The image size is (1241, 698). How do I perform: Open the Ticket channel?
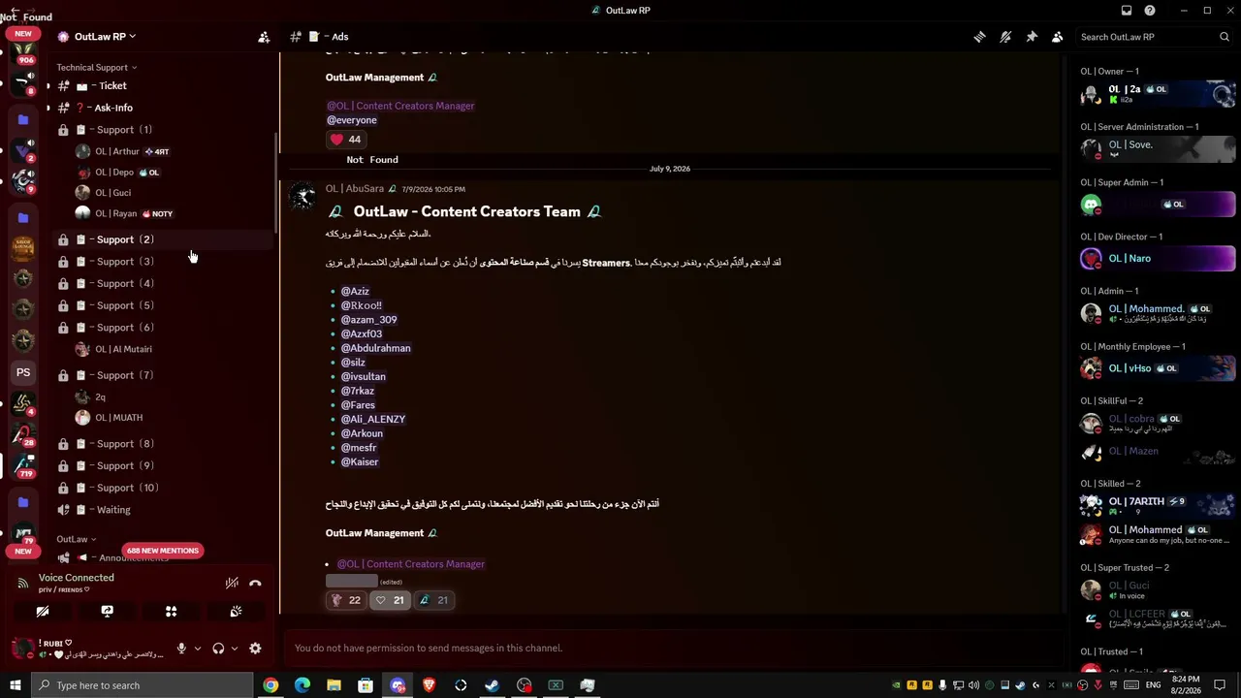point(163,86)
